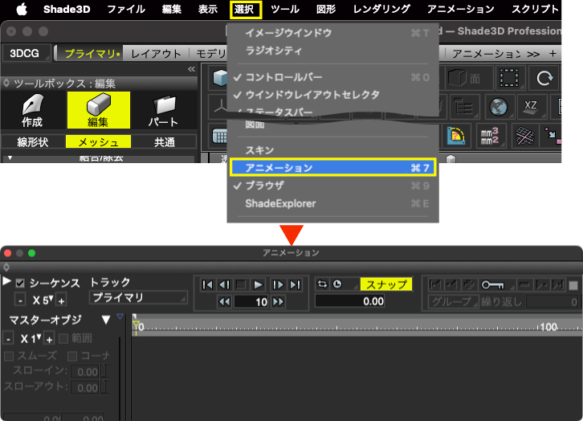Click the face selection cube icon labeled 面

pyautogui.click(x=464, y=79)
